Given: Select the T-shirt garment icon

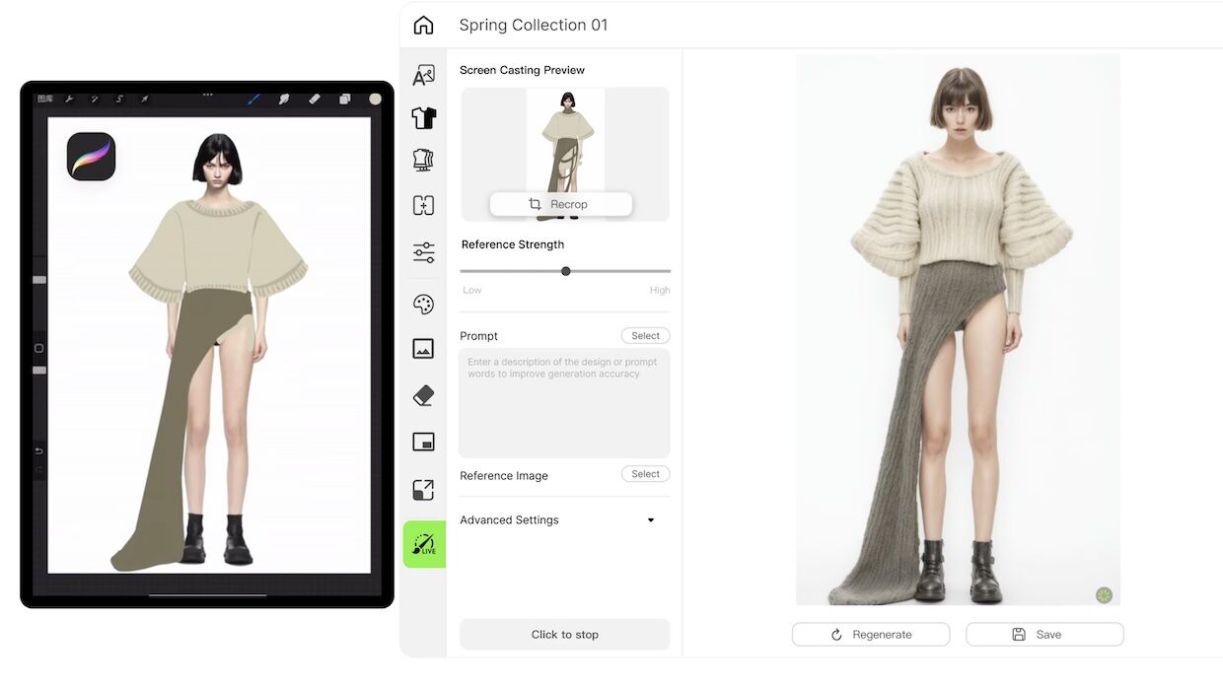Looking at the screenshot, I should click(x=423, y=118).
